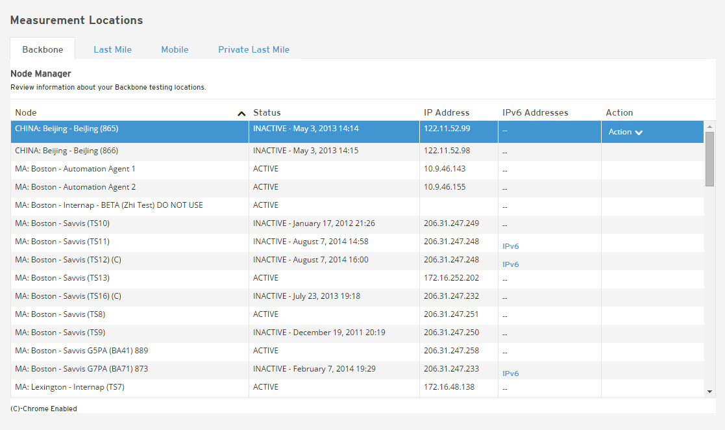This screenshot has height=430, width=725.
Task: Open the Action dropdown for Beijing (865)
Action: 625,132
